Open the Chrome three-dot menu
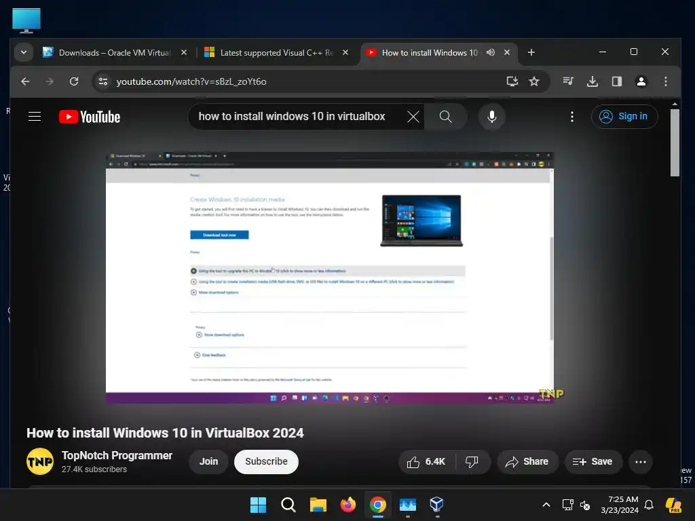This screenshot has width=695, height=521. (665, 81)
